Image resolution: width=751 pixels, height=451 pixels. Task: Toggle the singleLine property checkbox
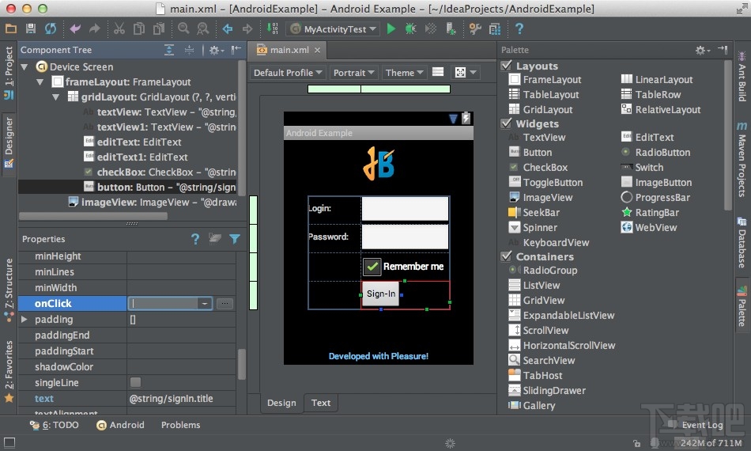[x=135, y=383]
